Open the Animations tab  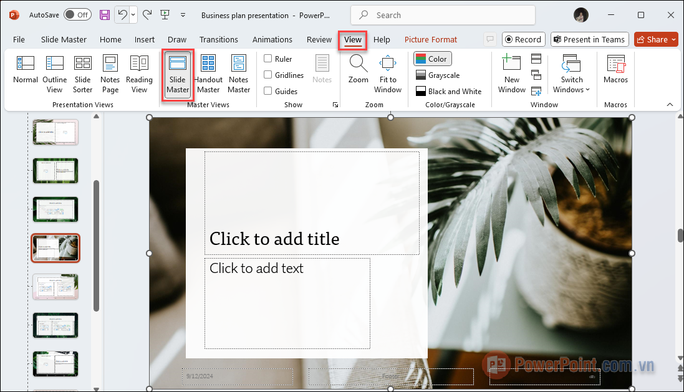[x=272, y=39]
